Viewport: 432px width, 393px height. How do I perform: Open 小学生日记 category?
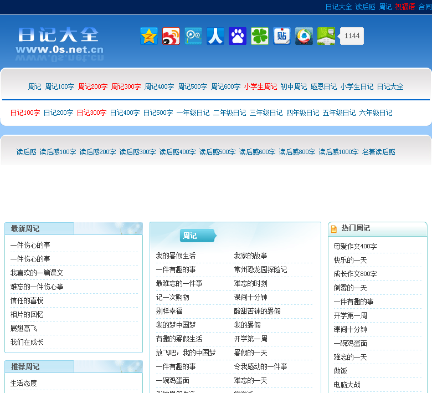[357, 86]
